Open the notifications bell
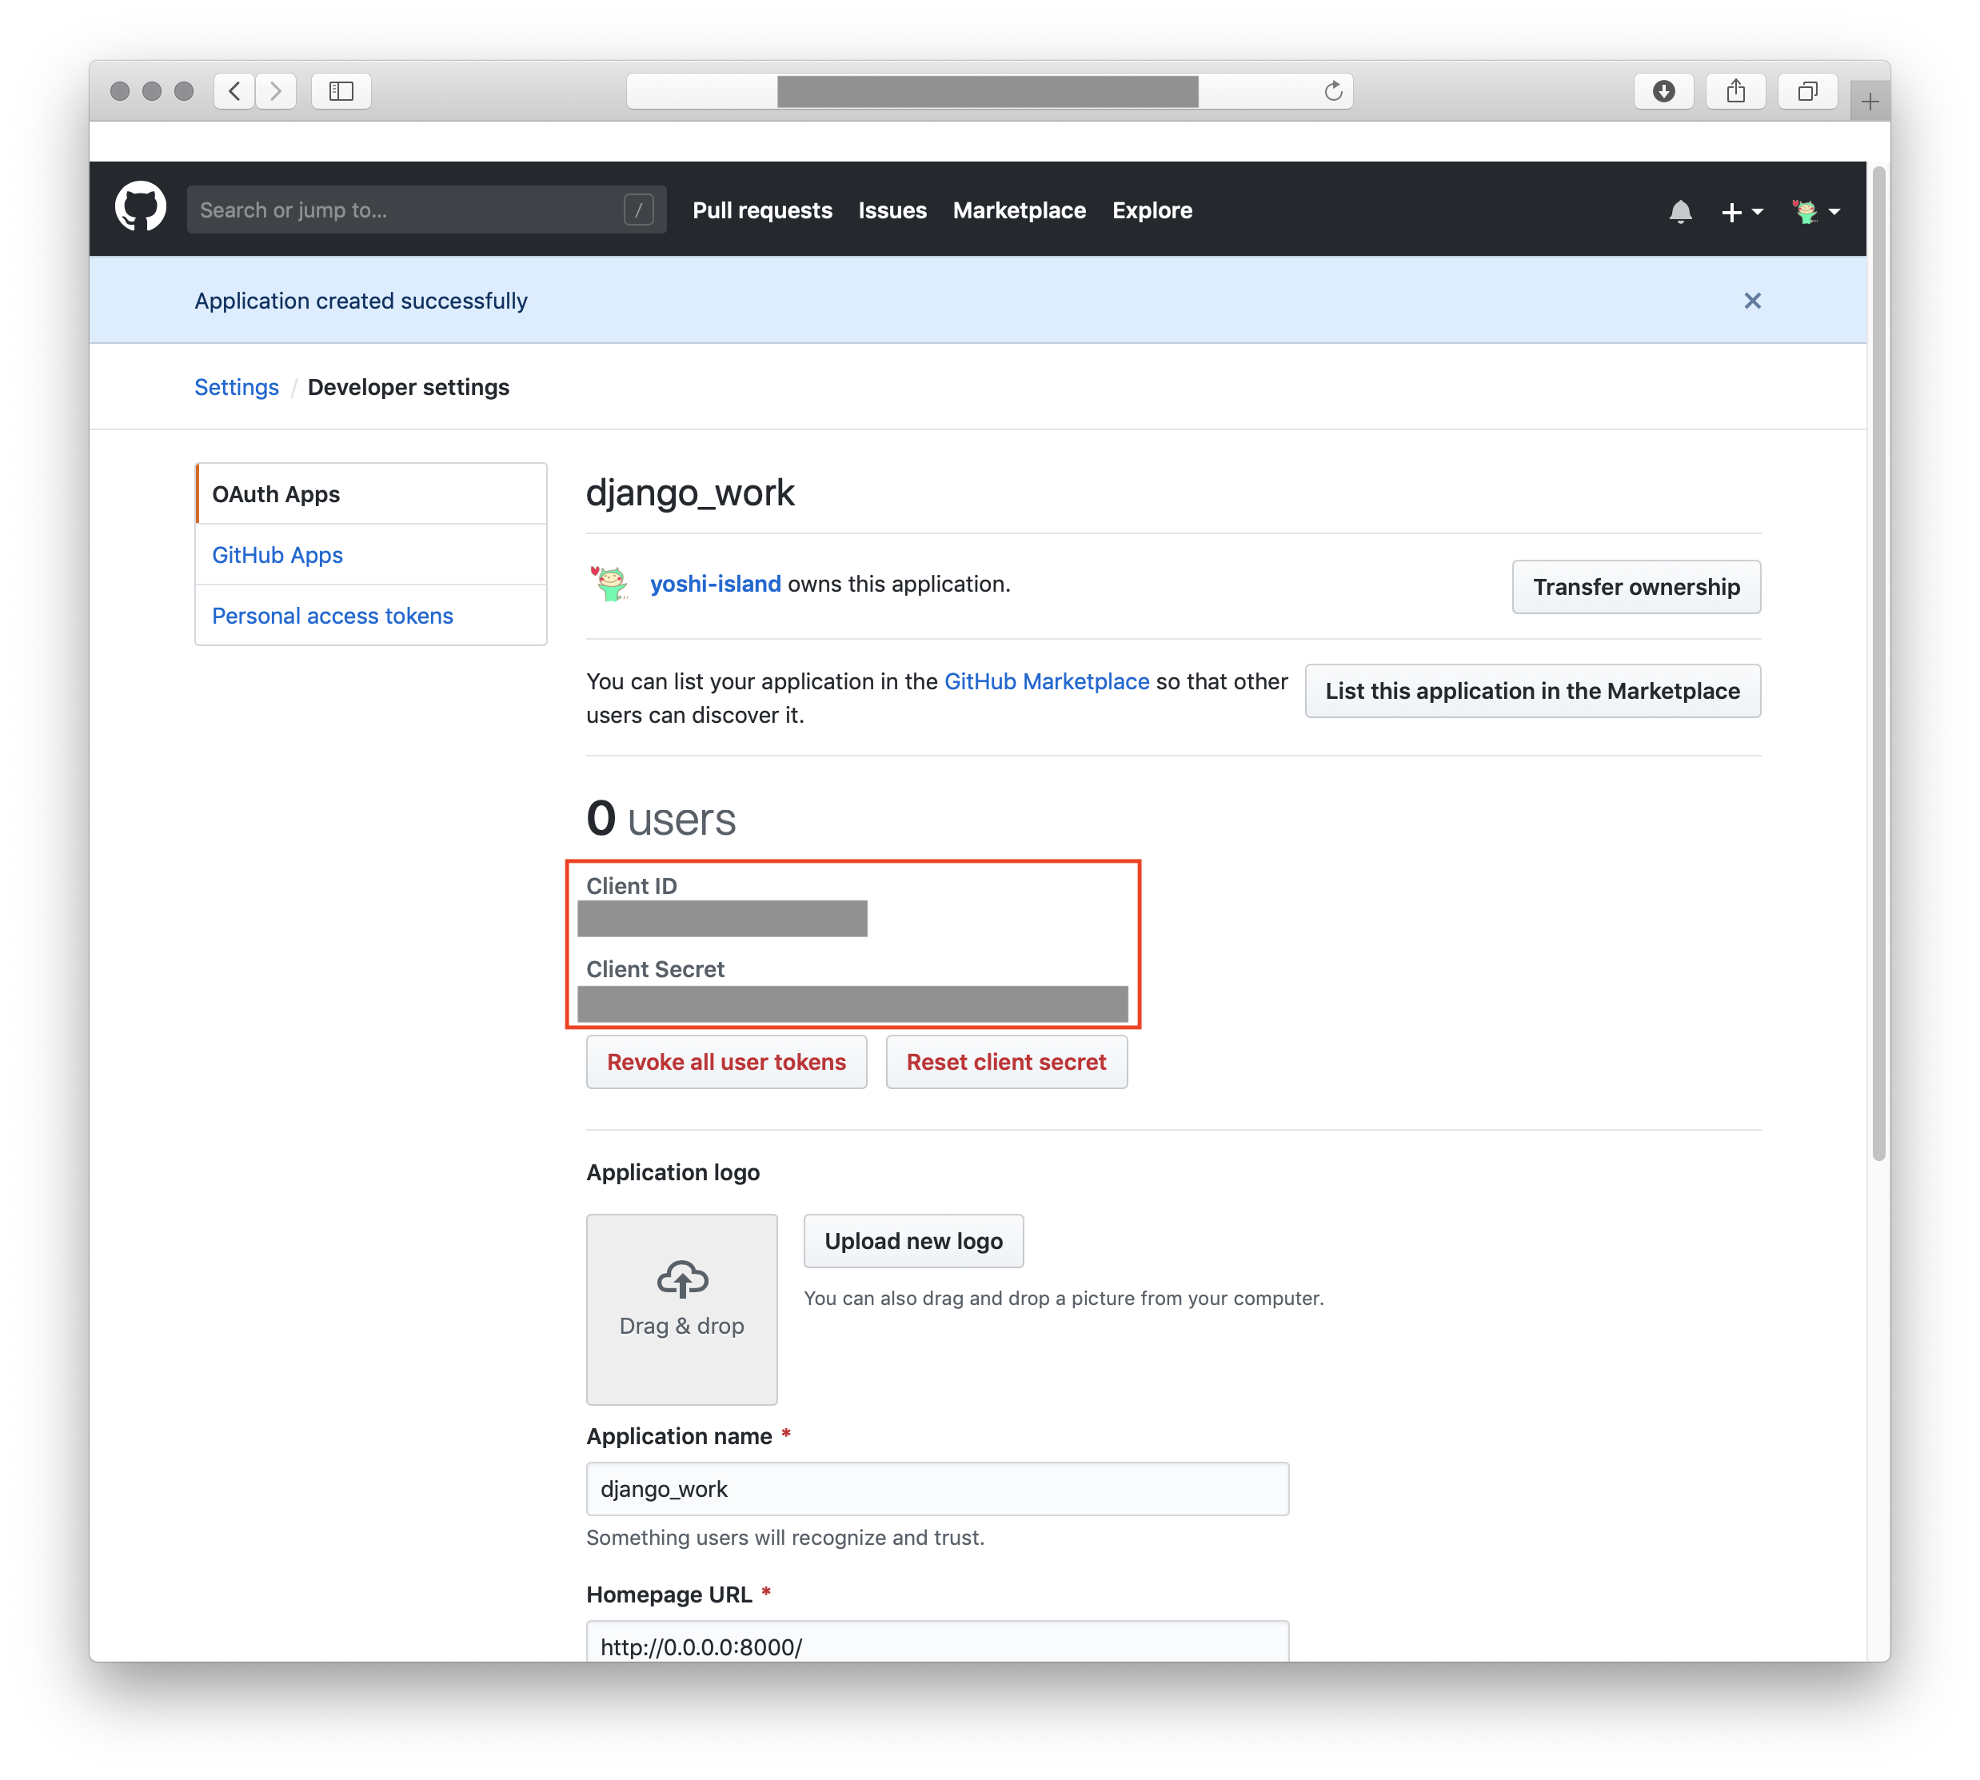Image resolution: width=1980 pixels, height=1780 pixels. coord(1679,211)
